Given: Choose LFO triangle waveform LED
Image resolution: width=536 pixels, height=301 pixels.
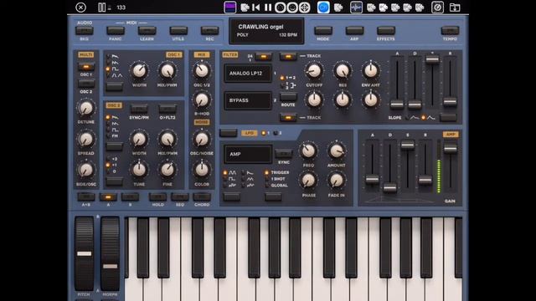Looking at the screenshot, I should [x=244, y=179].
